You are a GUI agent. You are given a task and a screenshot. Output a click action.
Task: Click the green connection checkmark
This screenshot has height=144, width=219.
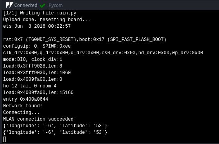tap(42, 5)
